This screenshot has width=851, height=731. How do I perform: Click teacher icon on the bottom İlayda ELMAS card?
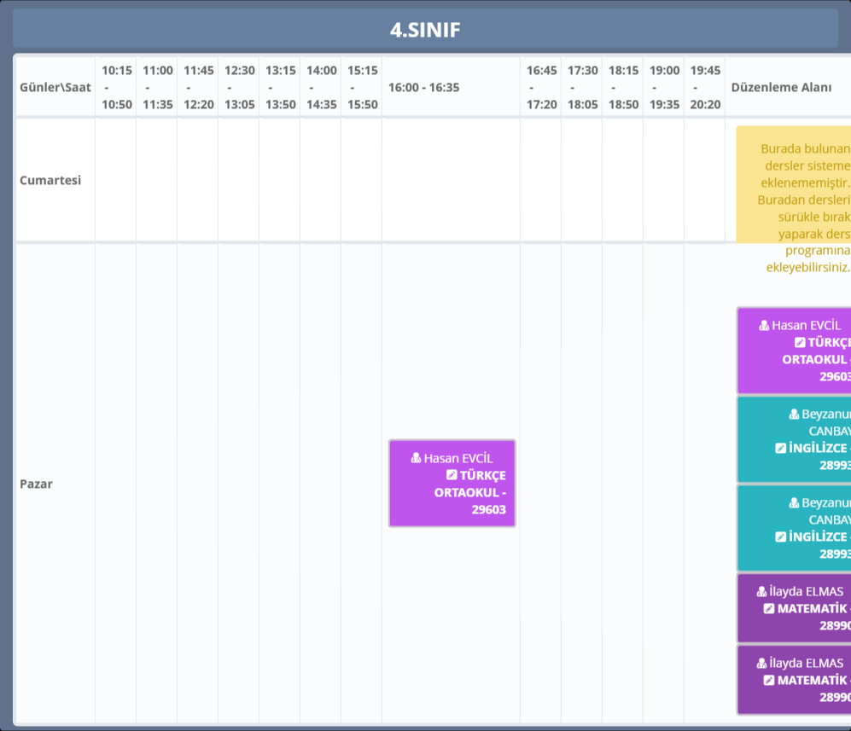pos(761,663)
